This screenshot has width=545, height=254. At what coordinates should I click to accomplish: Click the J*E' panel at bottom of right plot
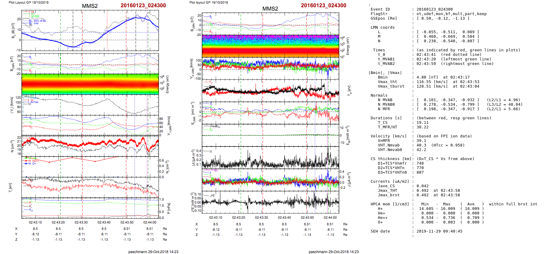point(270,202)
